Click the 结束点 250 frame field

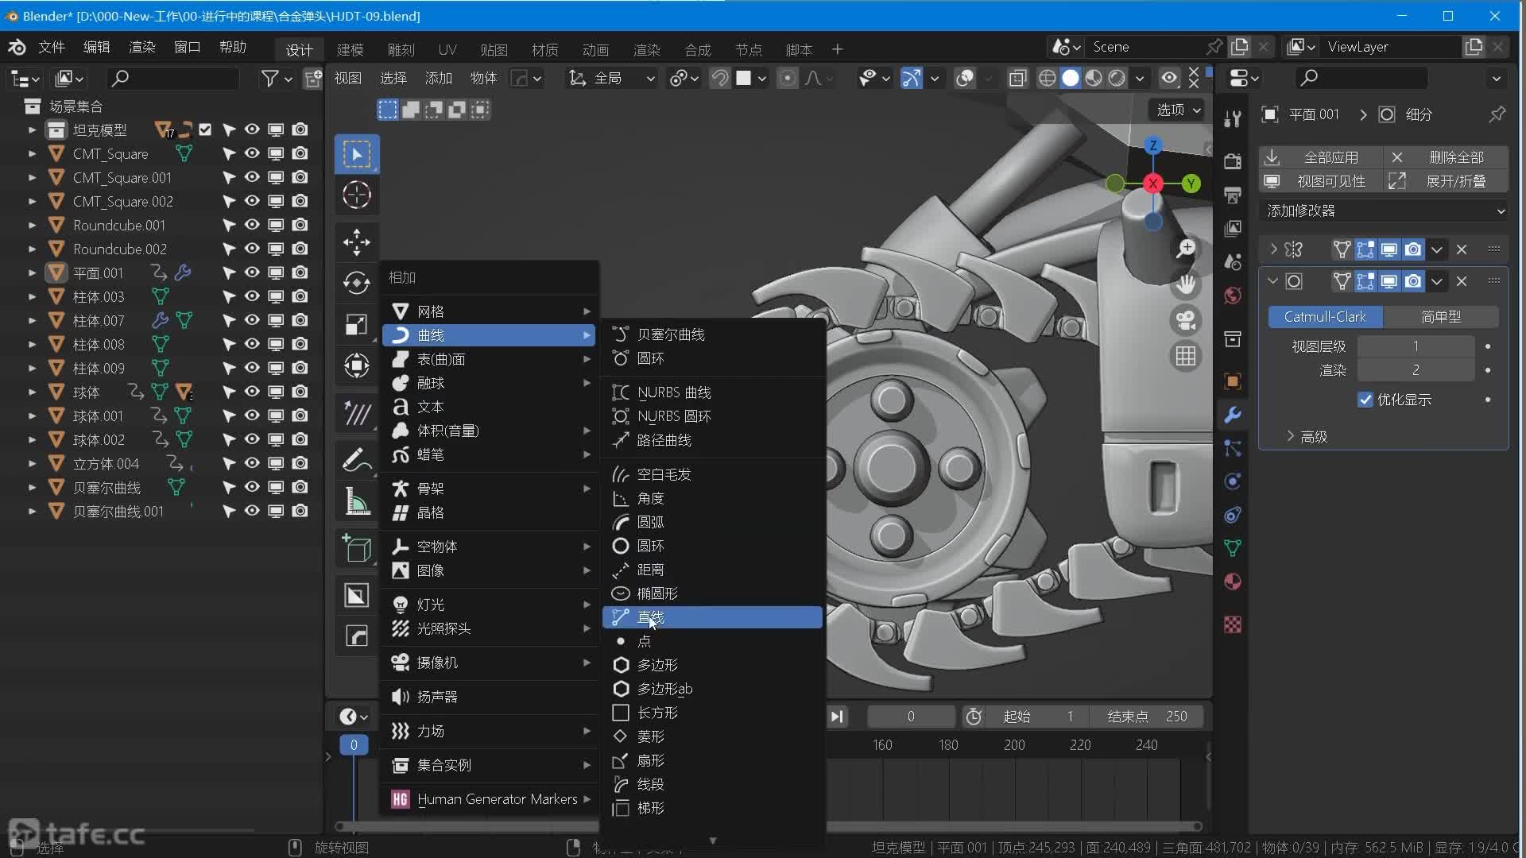tap(1146, 717)
